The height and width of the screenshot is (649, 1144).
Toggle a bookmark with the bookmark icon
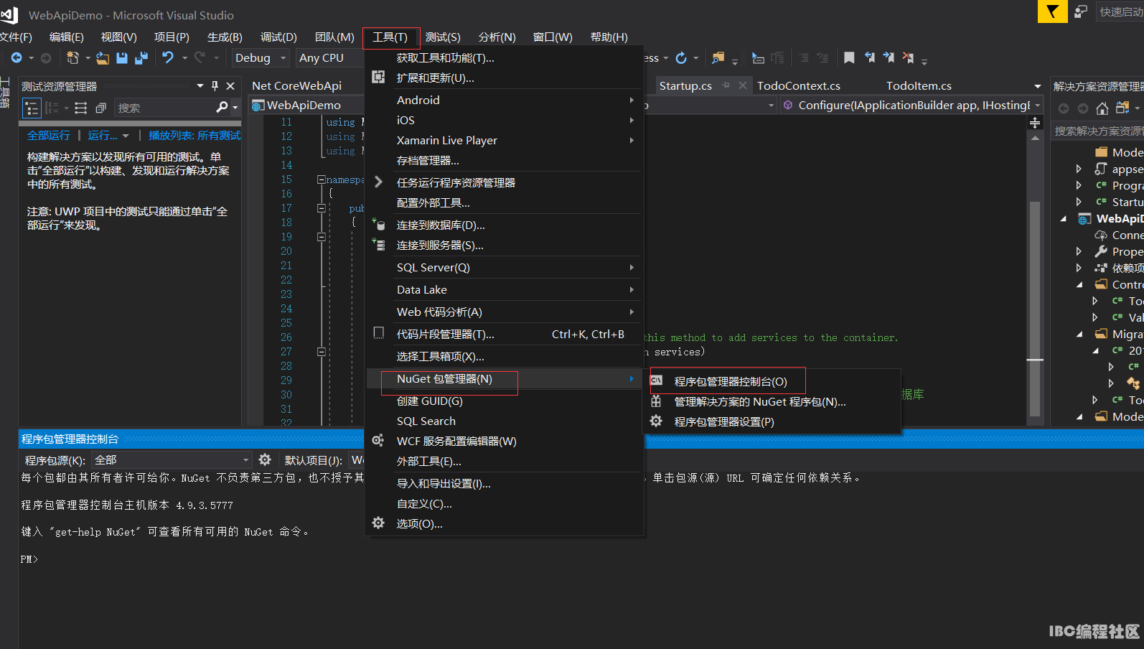(x=849, y=57)
